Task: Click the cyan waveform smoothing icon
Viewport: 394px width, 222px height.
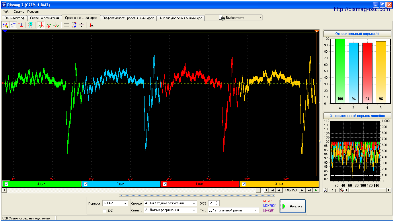Action: coord(30,25)
